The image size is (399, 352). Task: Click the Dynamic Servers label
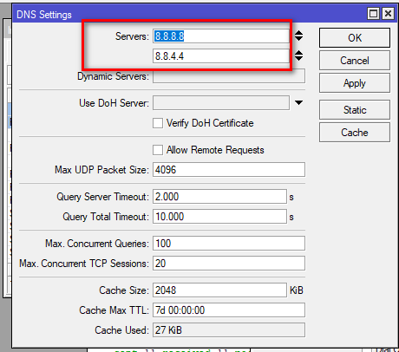[x=113, y=76]
